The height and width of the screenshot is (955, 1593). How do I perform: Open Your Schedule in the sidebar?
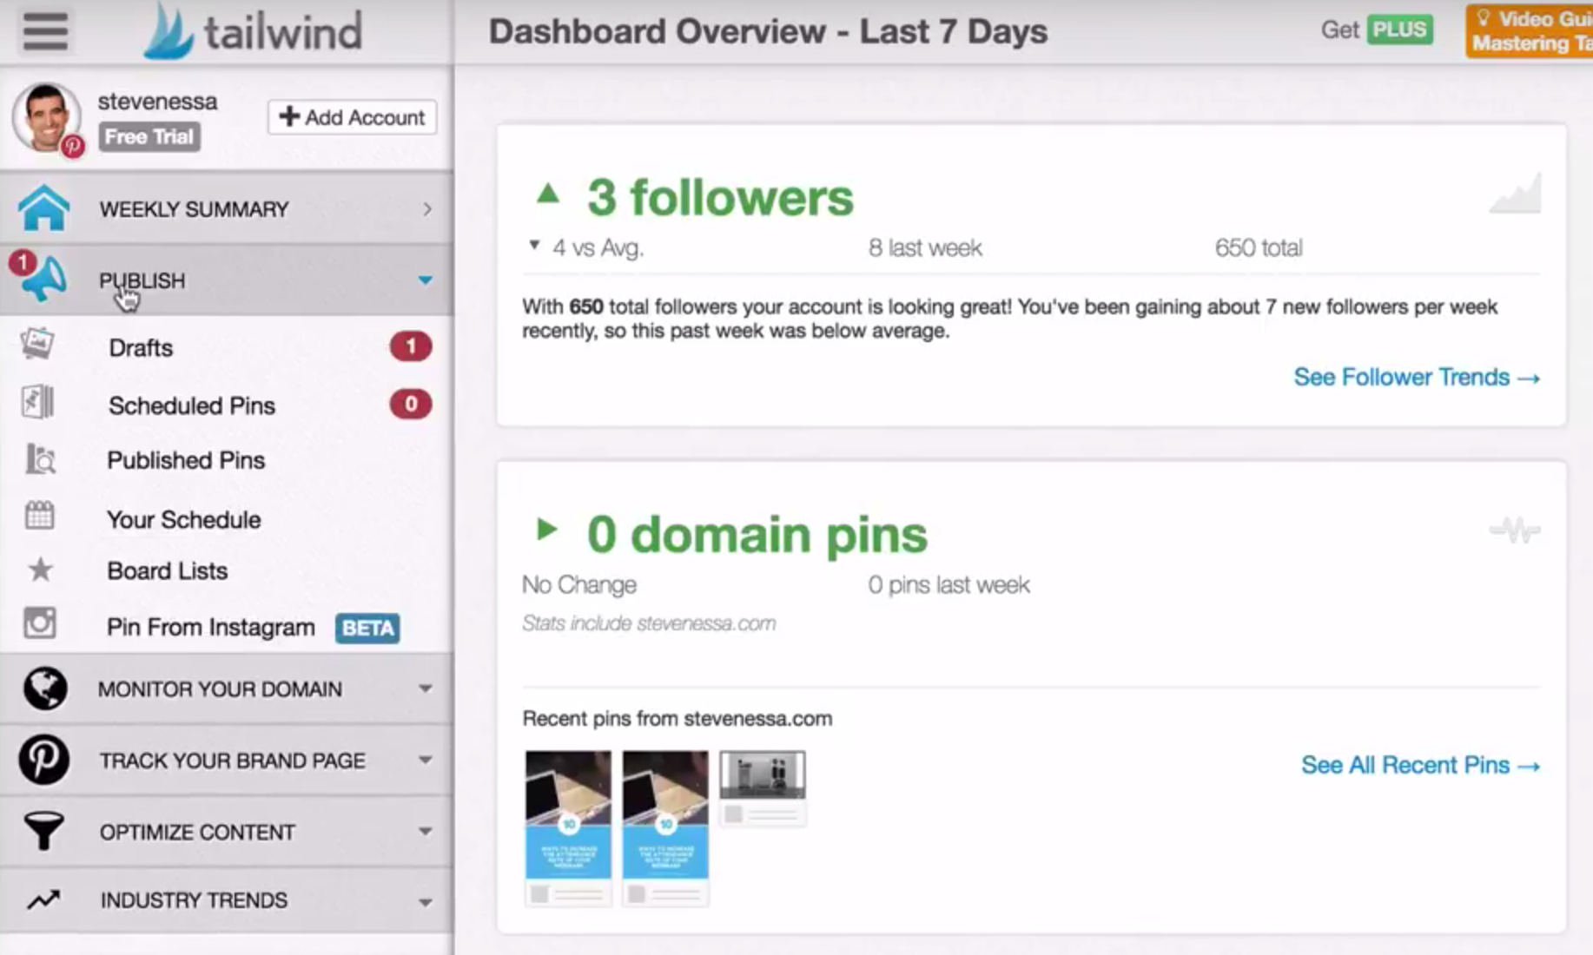coord(184,519)
